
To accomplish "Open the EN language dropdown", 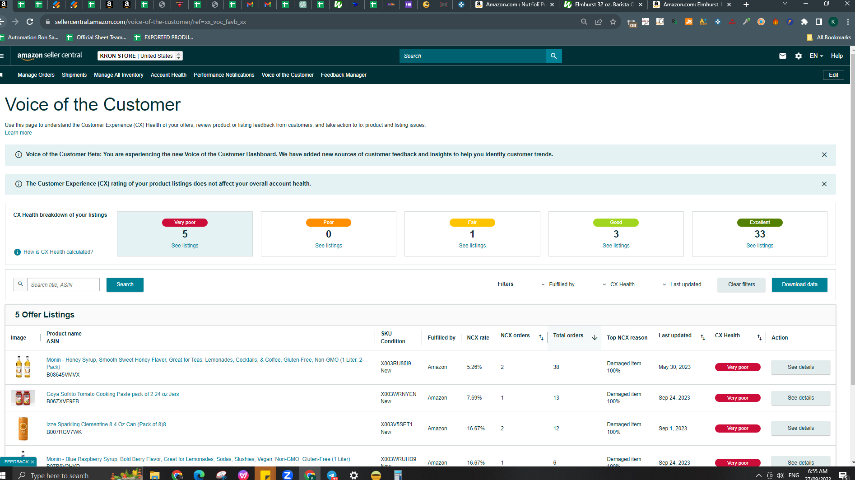I will click(x=816, y=56).
